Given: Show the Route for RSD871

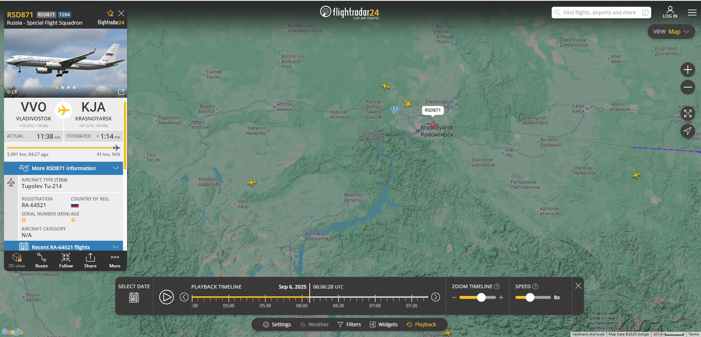Looking at the screenshot, I should pos(42,260).
